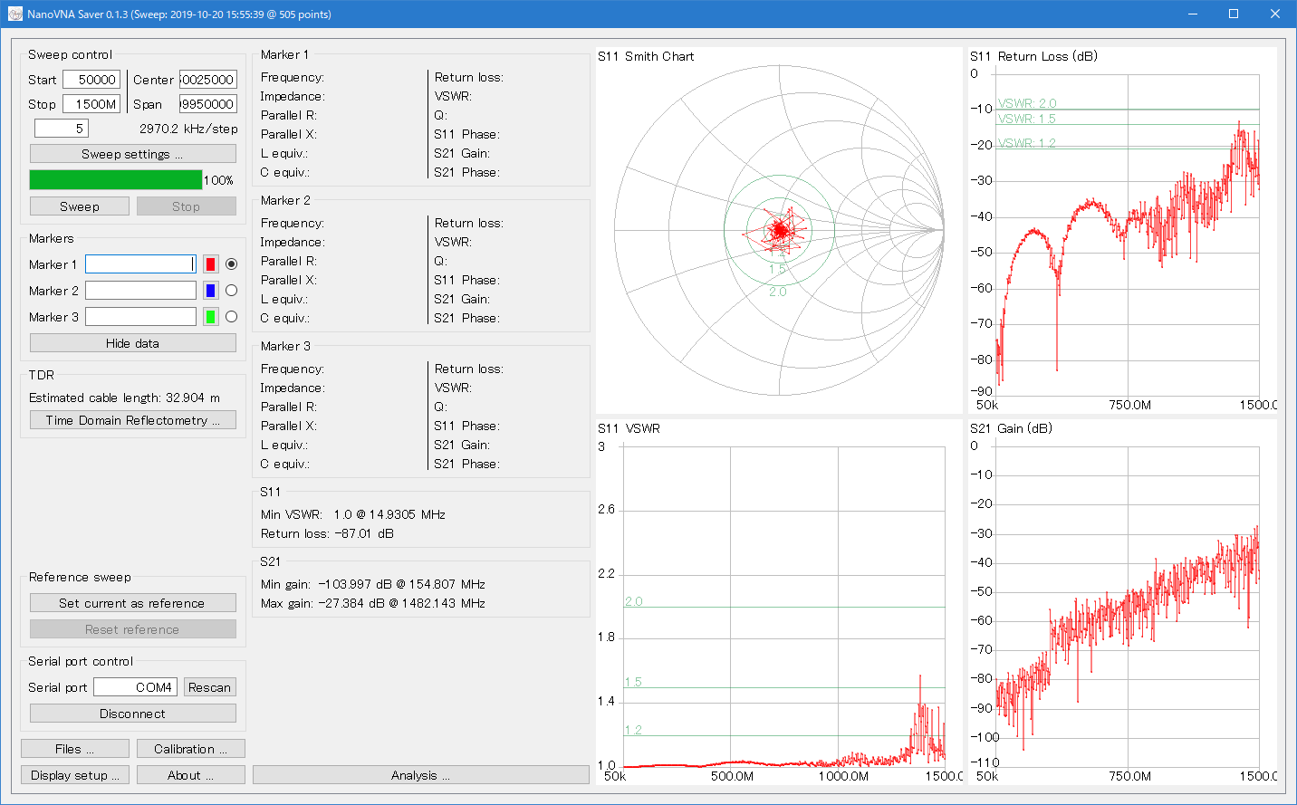
Task: Close the NanoVNA Saver window
Action: (1275, 14)
